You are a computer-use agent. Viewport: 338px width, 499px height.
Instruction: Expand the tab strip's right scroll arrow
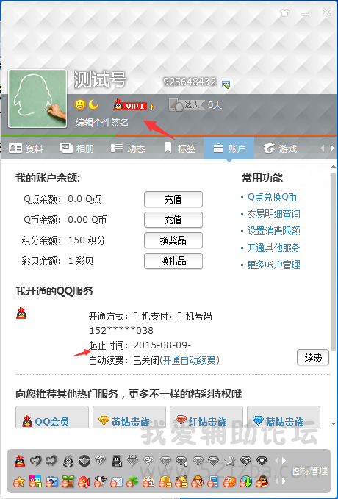coord(331,148)
